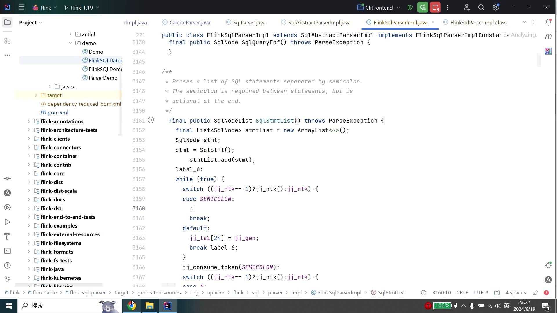
Task: Expand the flink-core module
Action: point(29,173)
